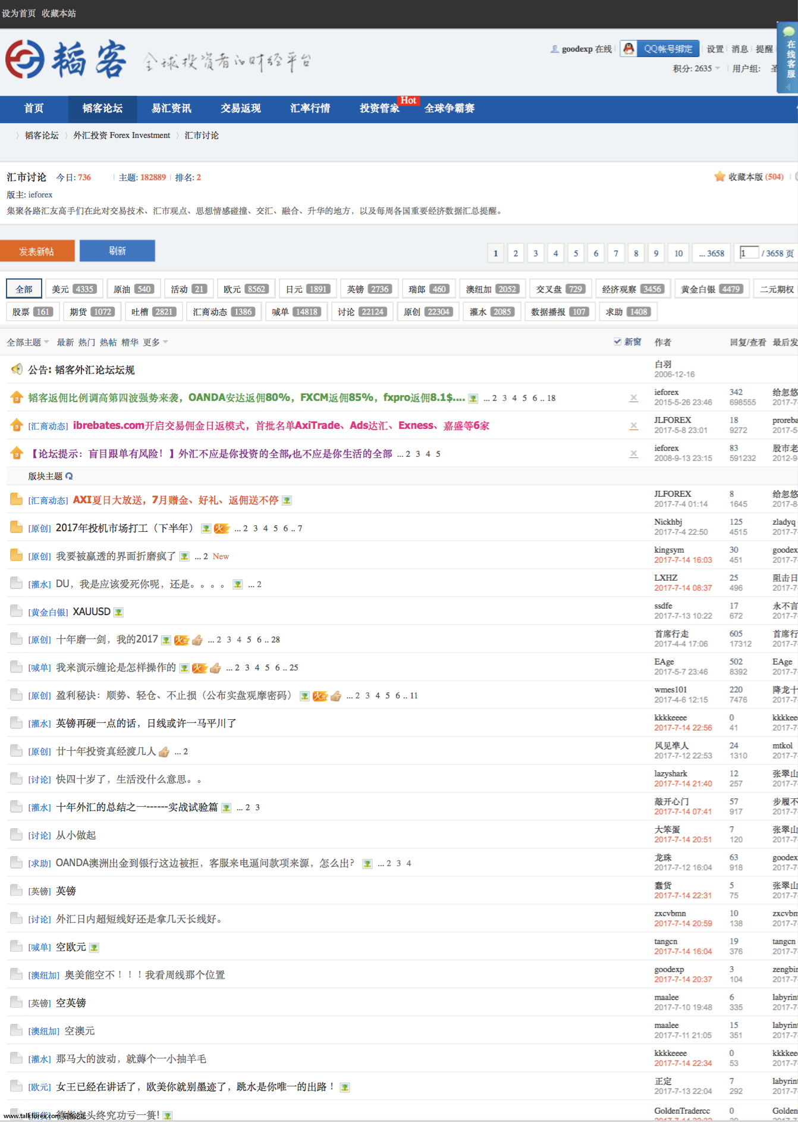Click the 收藏本版 (504) link
Screen dimensions: 798x1122
tap(756, 177)
